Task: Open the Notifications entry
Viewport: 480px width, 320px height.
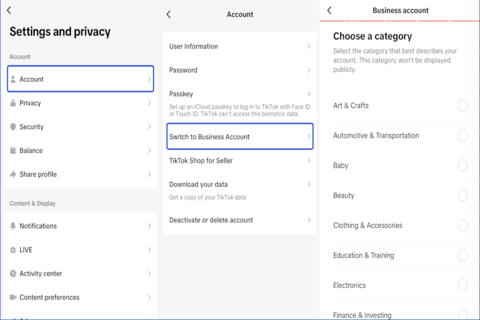Action: point(81,226)
